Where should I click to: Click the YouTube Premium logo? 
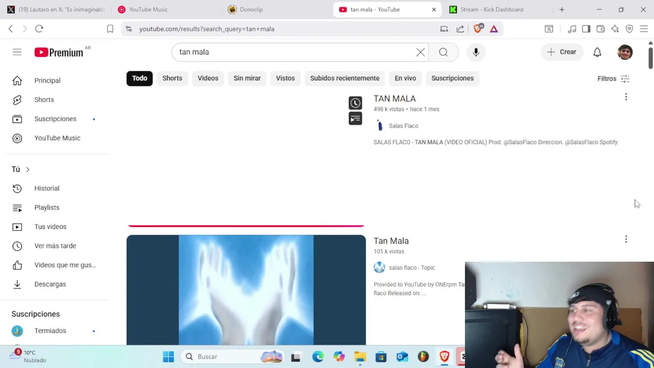coord(59,52)
